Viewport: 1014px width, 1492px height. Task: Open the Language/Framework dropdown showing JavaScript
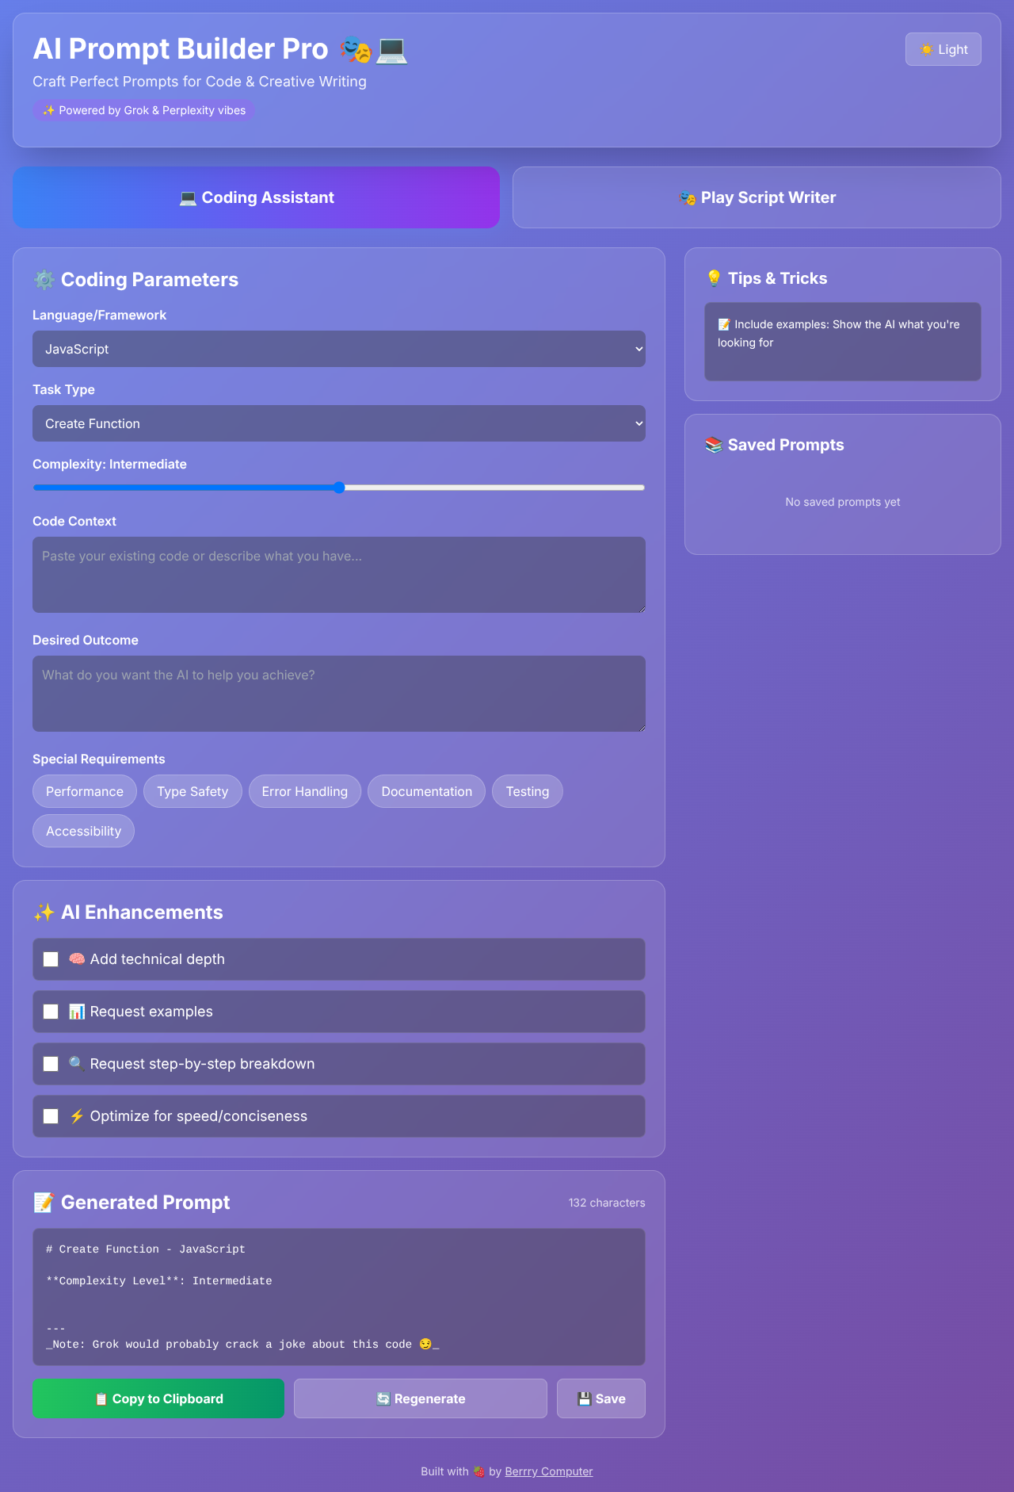339,349
